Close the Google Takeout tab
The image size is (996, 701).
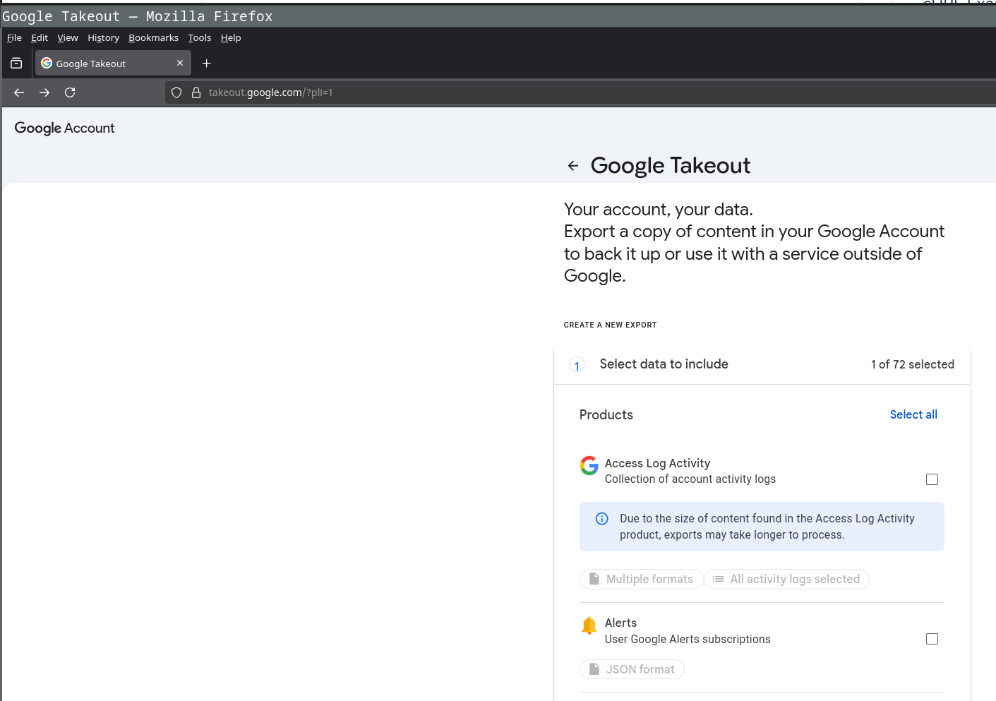180,64
